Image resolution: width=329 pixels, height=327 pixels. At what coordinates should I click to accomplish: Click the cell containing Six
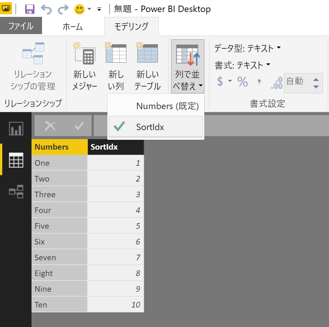point(59,241)
